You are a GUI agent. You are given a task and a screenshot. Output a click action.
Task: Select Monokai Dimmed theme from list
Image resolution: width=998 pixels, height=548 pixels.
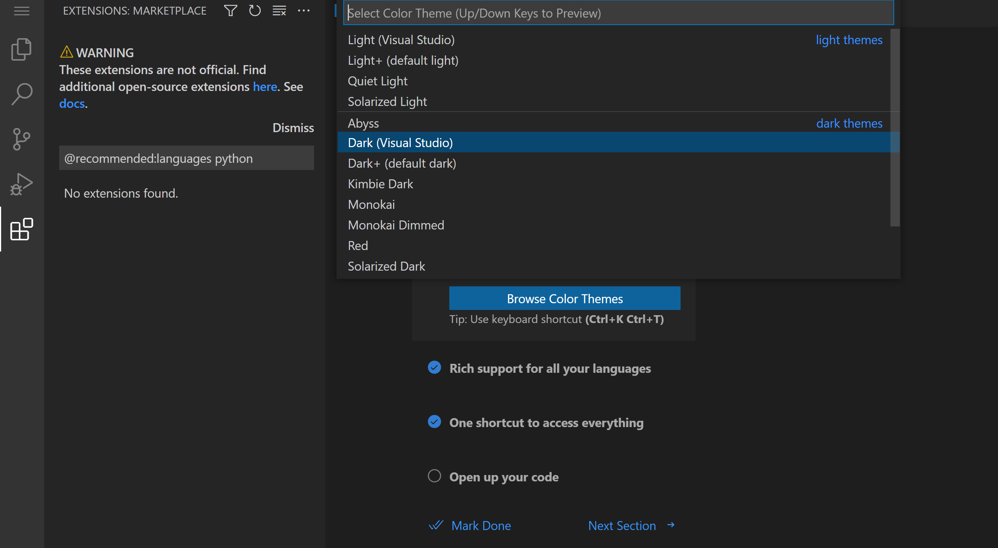[396, 225]
